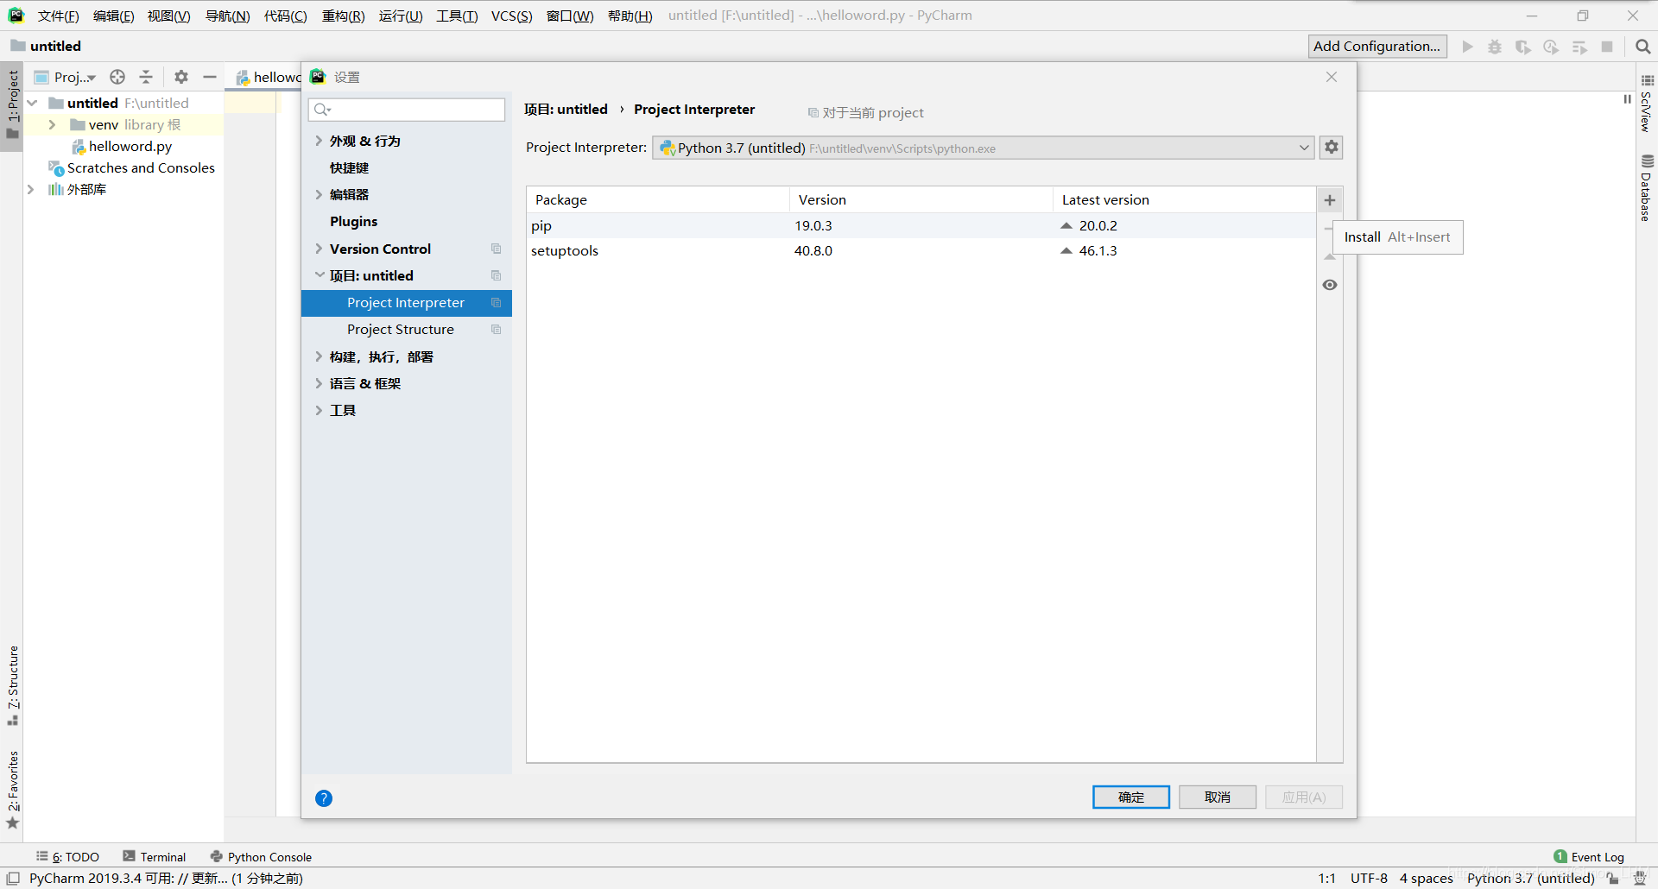Open the 文件(F) menu

(x=58, y=16)
